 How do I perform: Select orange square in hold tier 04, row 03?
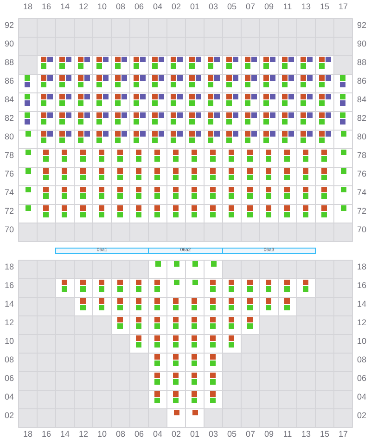(x=213, y=394)
